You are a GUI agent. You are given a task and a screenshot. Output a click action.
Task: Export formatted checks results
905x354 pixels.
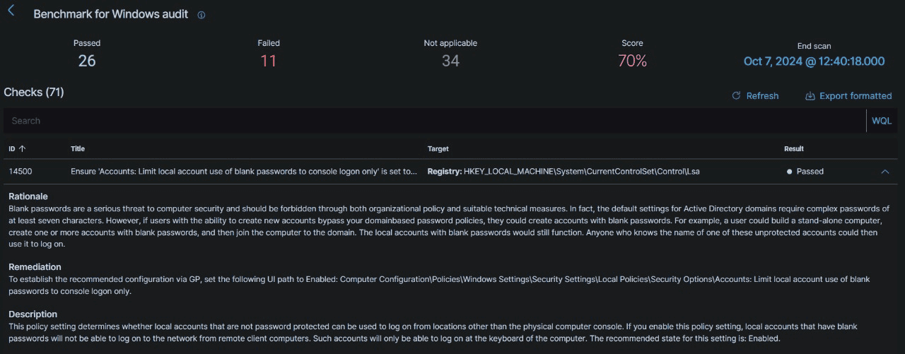pyautogui.click(x=848, y=95)
